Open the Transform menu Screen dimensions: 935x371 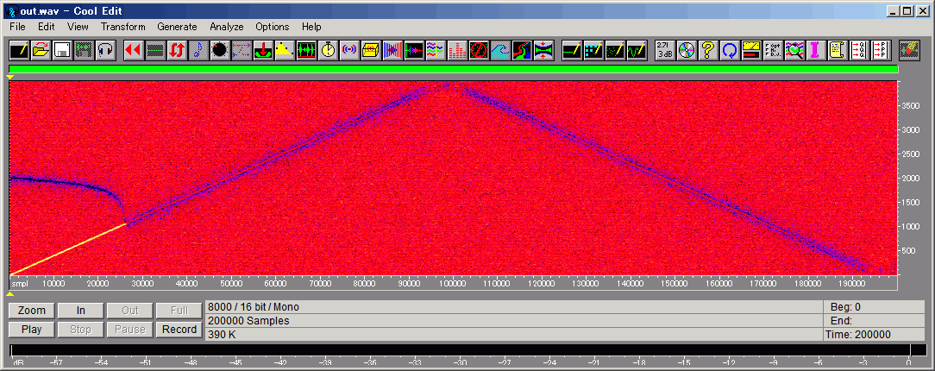click(x=123, y=27)
